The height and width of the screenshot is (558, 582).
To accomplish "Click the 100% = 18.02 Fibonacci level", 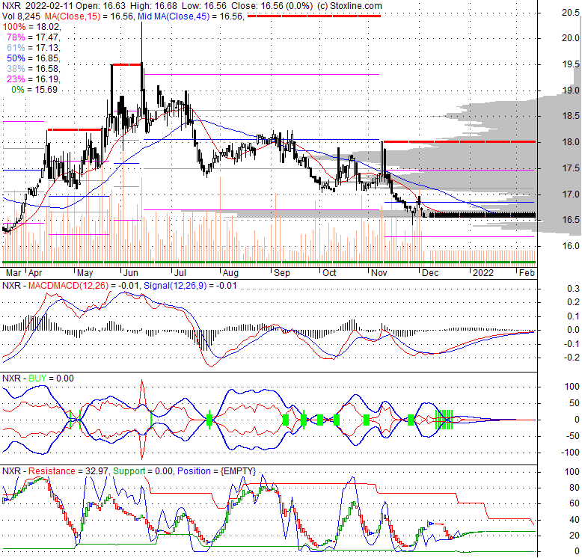I will click(x=31, y=27).
